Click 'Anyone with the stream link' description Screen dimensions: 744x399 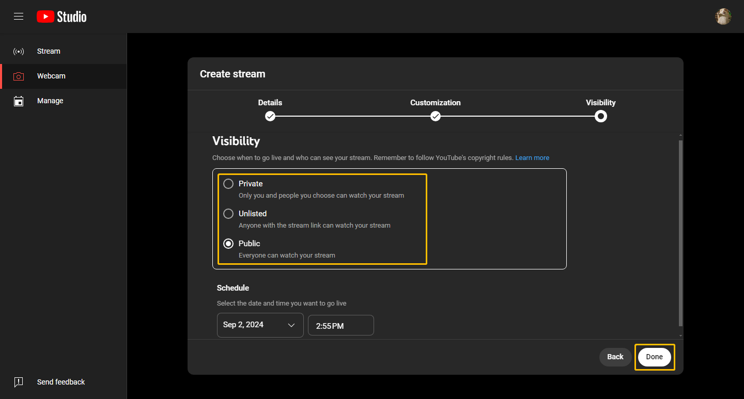coord(315,226)
